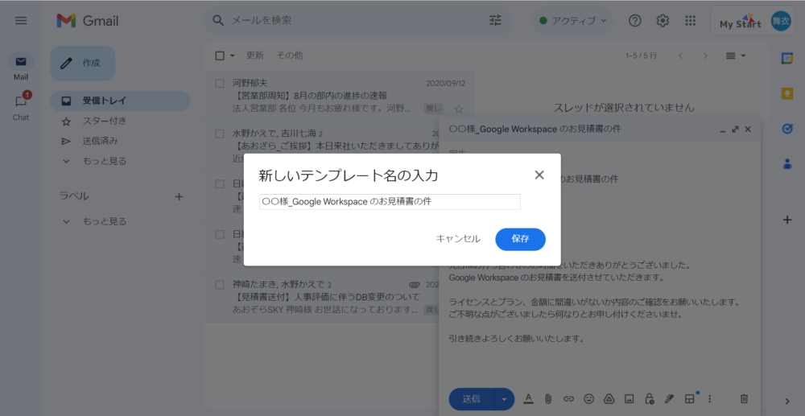Create new label plus icon
This screenshot has height=416, width=805.
click(x=180, y=196)
